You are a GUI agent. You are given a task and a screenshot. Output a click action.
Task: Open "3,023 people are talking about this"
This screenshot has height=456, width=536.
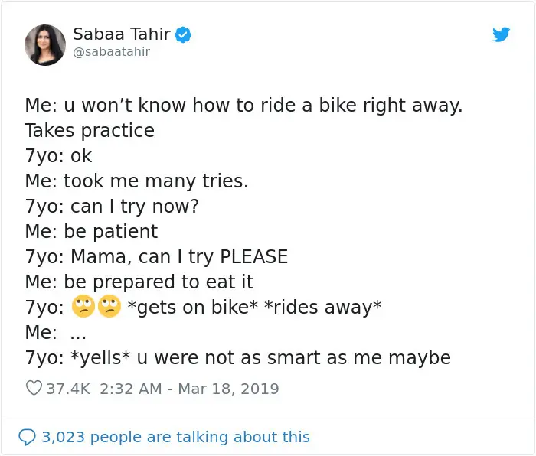[x=175, y=437]
